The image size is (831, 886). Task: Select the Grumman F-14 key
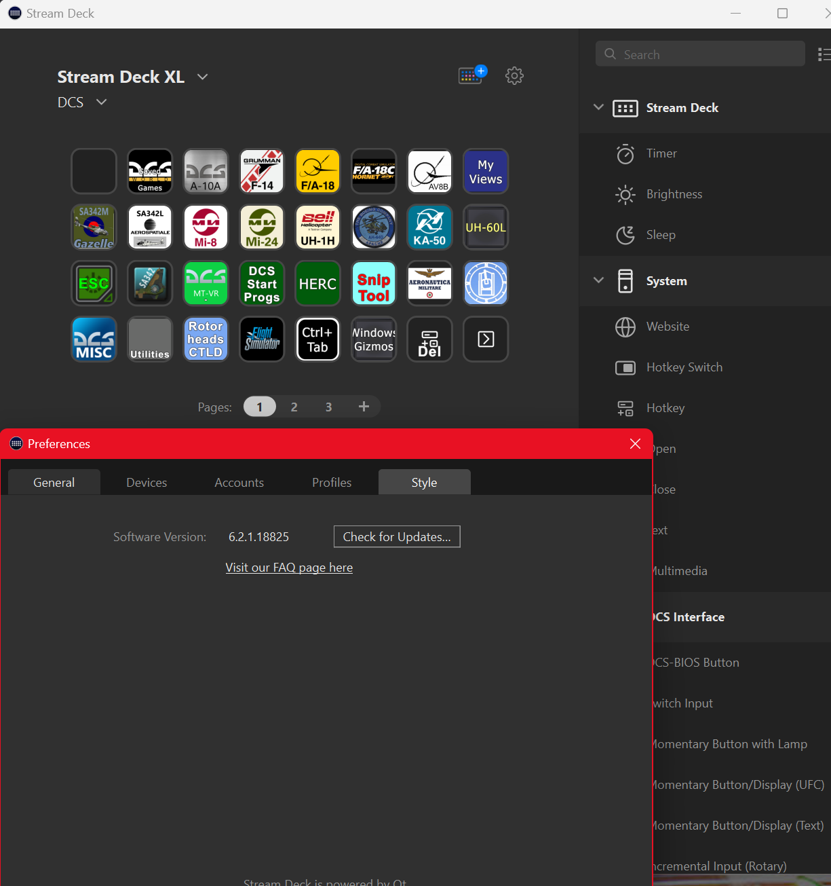[x=262, y=171]
